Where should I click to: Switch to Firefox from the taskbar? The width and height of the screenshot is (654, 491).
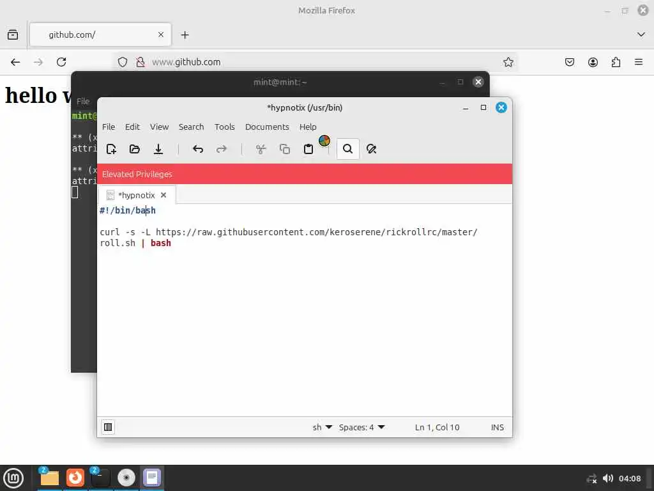75,478
